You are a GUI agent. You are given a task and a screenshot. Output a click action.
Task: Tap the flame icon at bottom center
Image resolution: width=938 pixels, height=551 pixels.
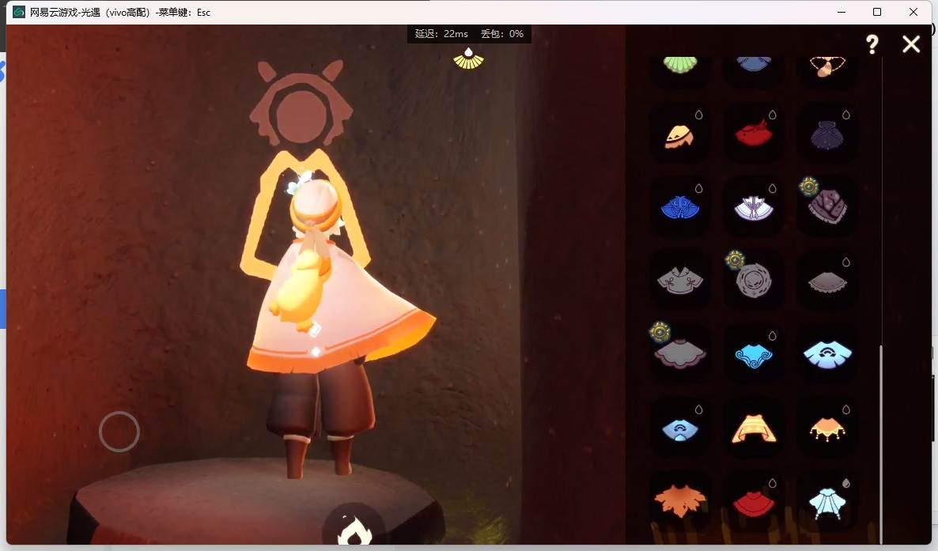pos(354,529)
